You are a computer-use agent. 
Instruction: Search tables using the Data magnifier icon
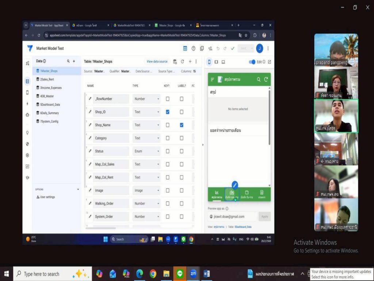point(68,61)
